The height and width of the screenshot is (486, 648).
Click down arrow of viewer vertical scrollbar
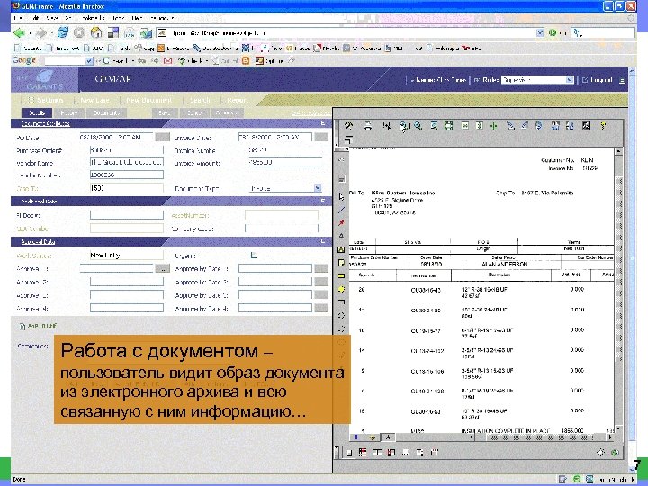click(x=618, y=428)
